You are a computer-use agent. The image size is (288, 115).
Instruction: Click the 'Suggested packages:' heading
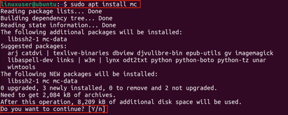click(x=33, y=46)
